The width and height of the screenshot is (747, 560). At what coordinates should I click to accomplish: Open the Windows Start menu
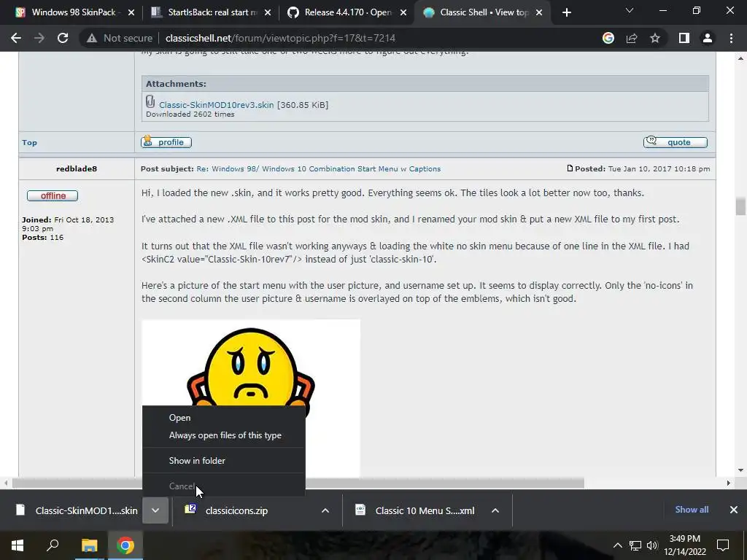pos(18,545)
